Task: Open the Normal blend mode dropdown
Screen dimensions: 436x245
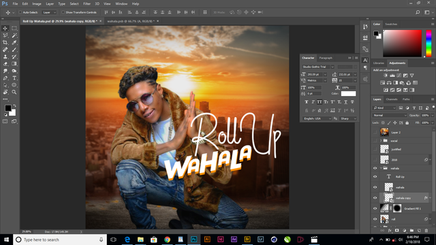Action: tap(389, 115)
